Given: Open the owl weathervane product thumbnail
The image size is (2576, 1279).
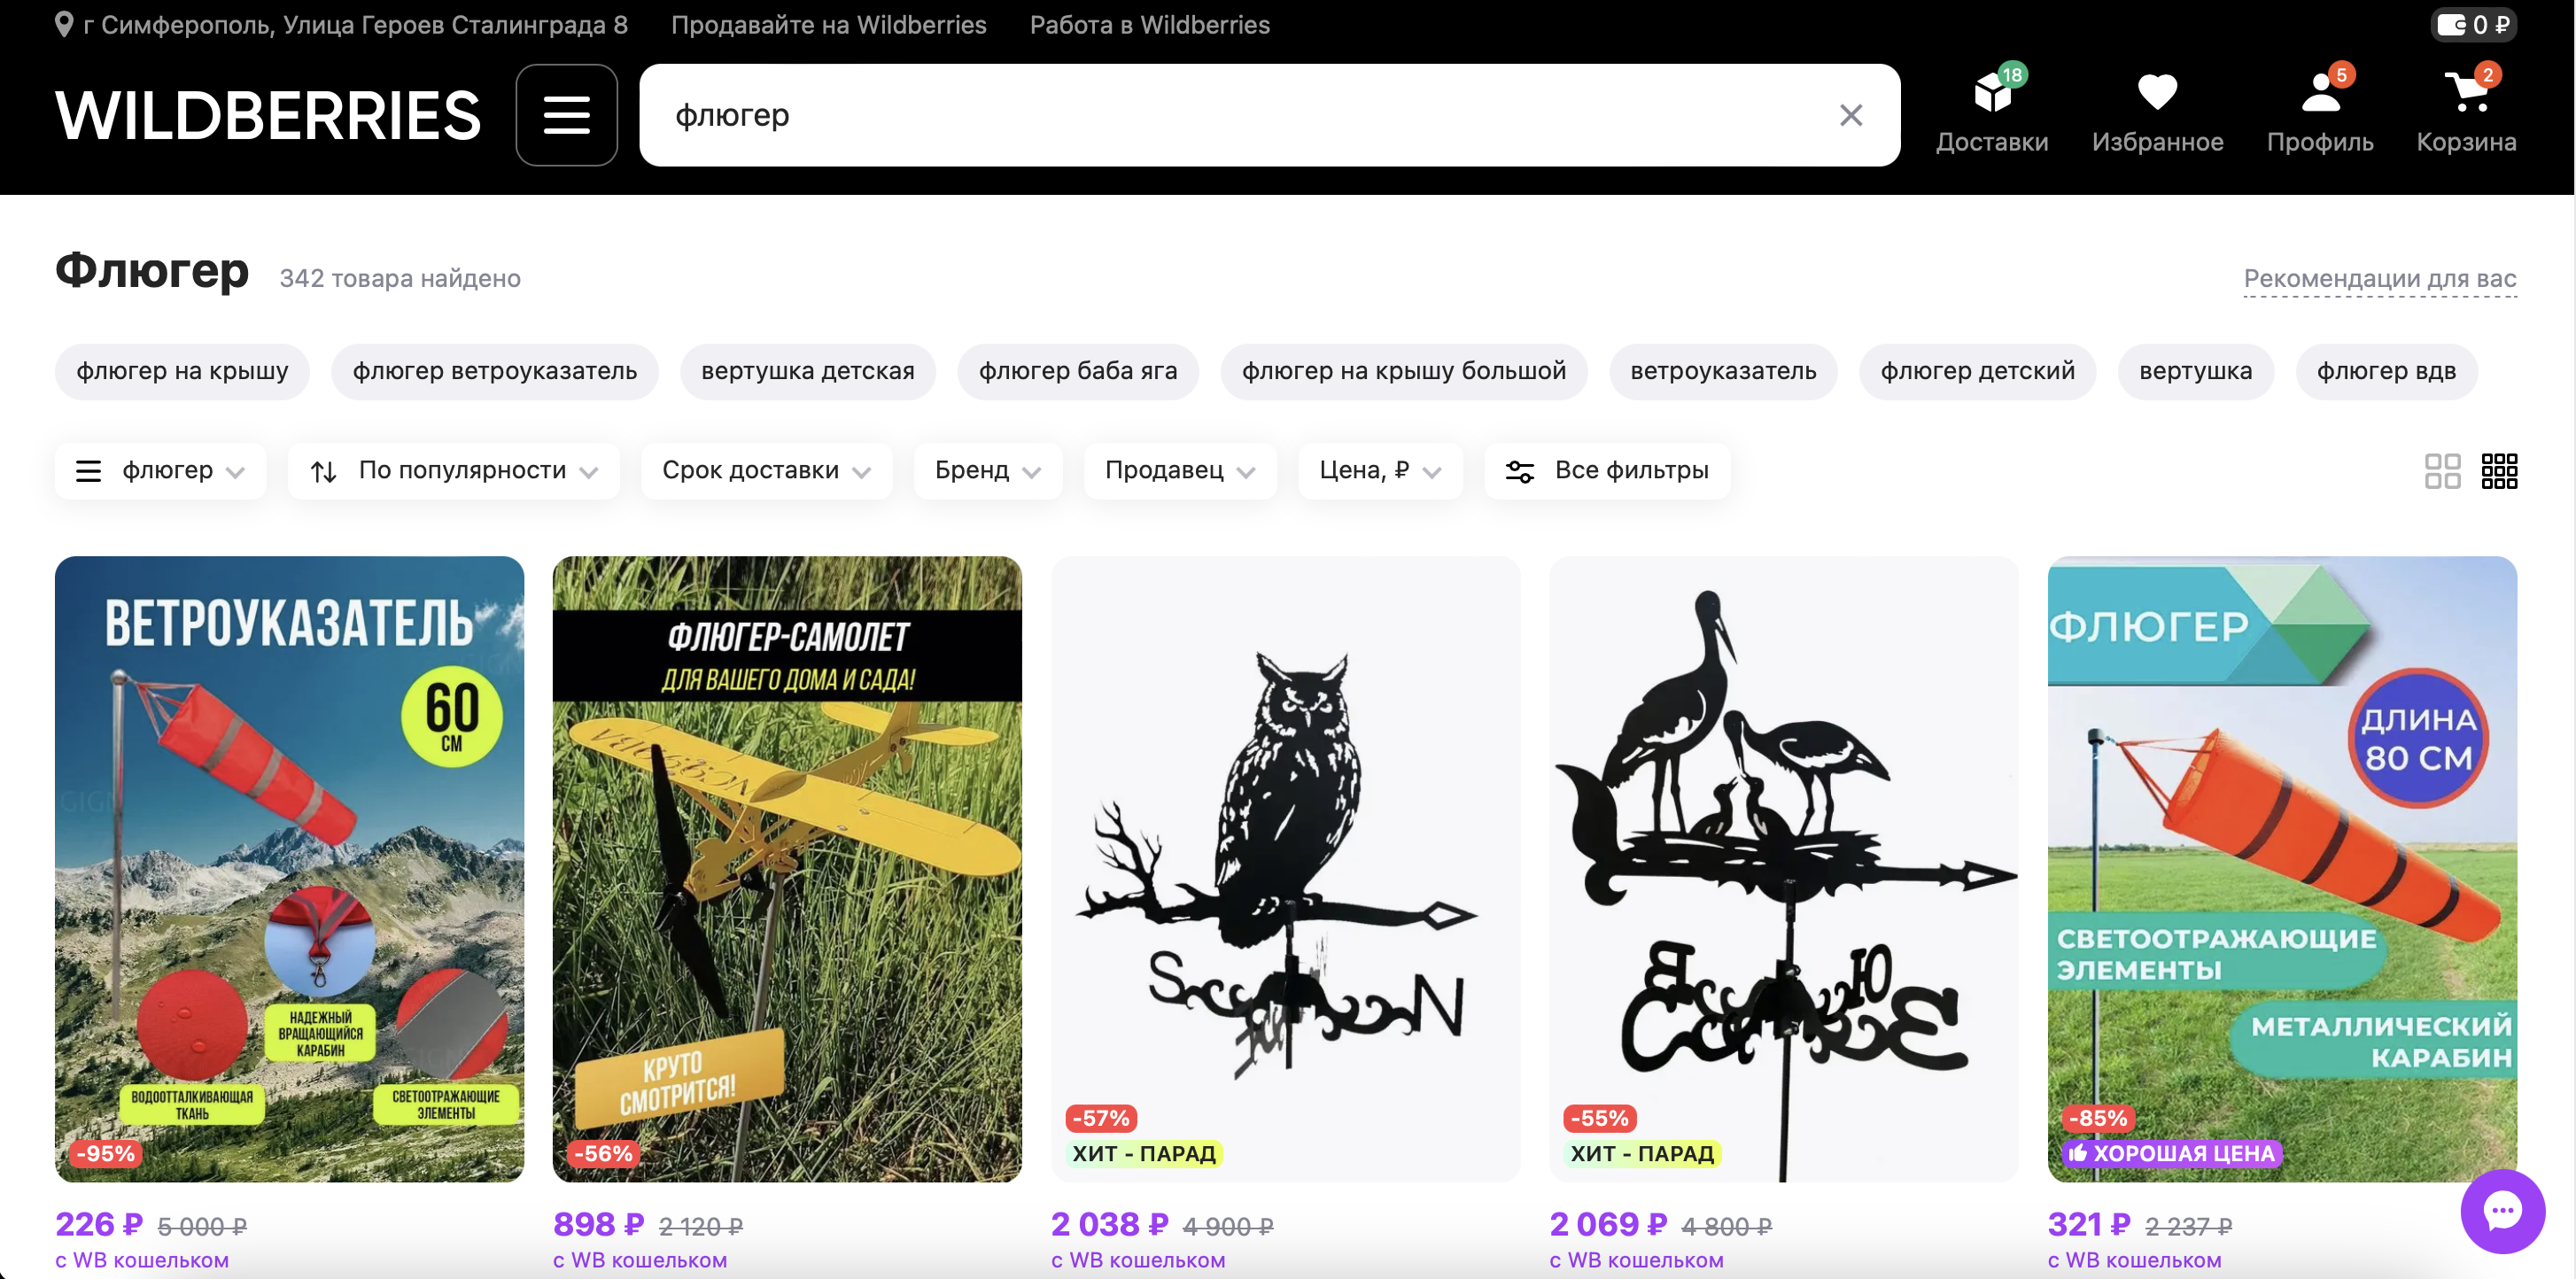Looking at the screenshot, I should coord(1285,868).
